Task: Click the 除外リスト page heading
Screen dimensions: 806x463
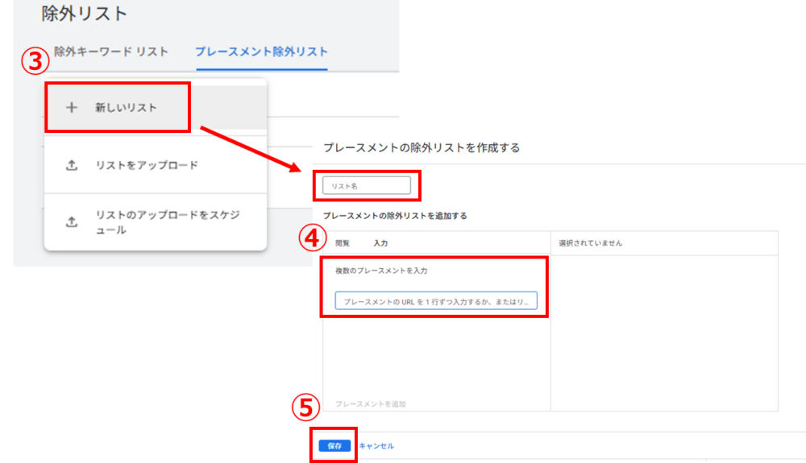Action: point(85,14)
